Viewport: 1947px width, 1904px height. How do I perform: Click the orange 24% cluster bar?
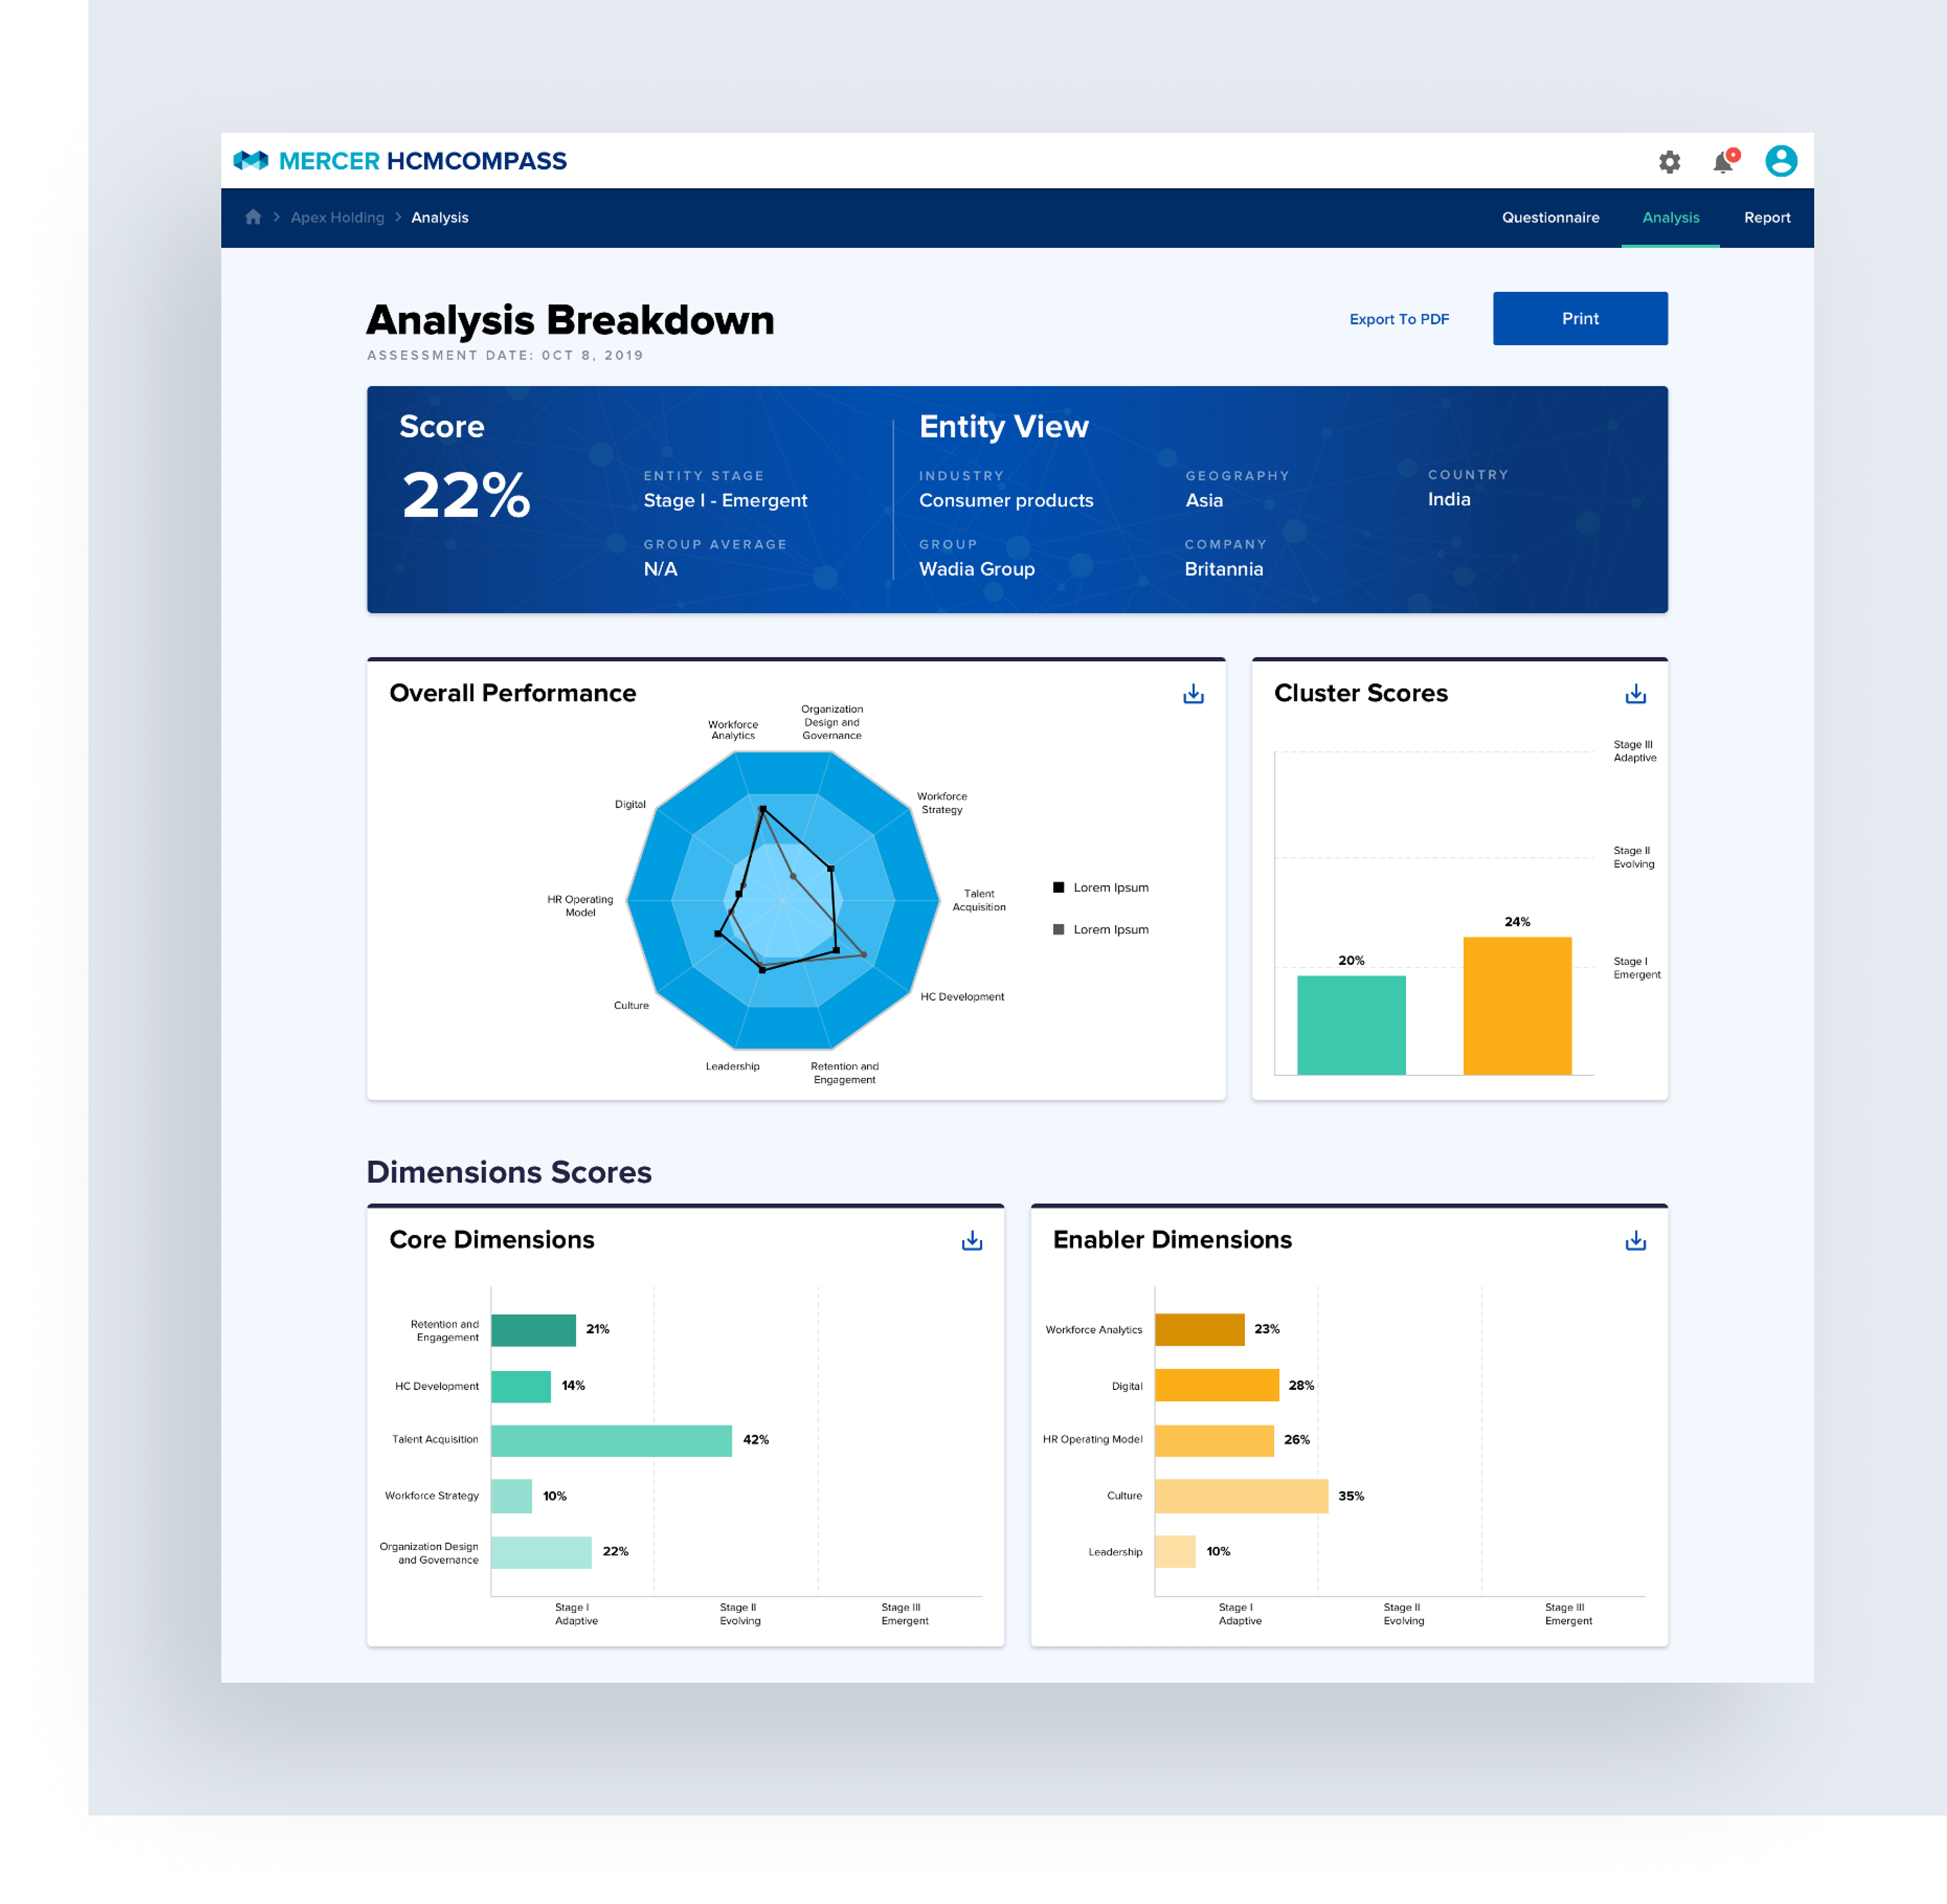click(x=1517, y=1006)
